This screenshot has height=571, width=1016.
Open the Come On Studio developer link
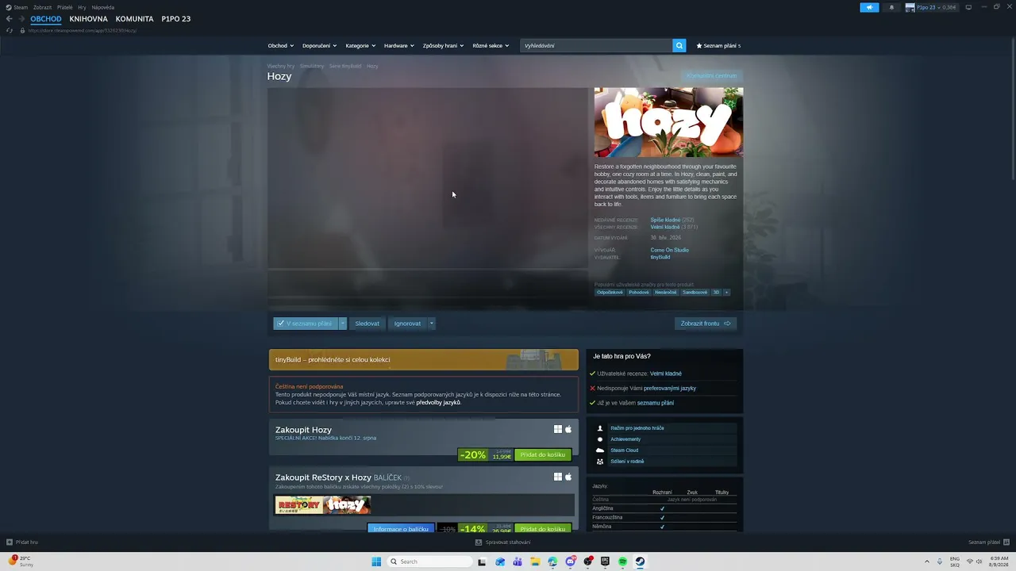click(670, 251)
